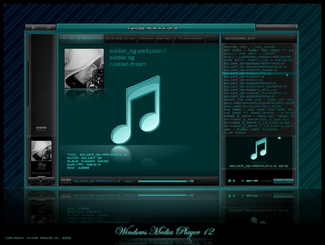Select 'Soldier_OG-BergischeBratwade-2' track
This screenshot has height=245, width=325.
(254, 64)
